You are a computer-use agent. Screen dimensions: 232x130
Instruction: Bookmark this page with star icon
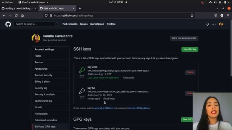(x=192, y=16)
